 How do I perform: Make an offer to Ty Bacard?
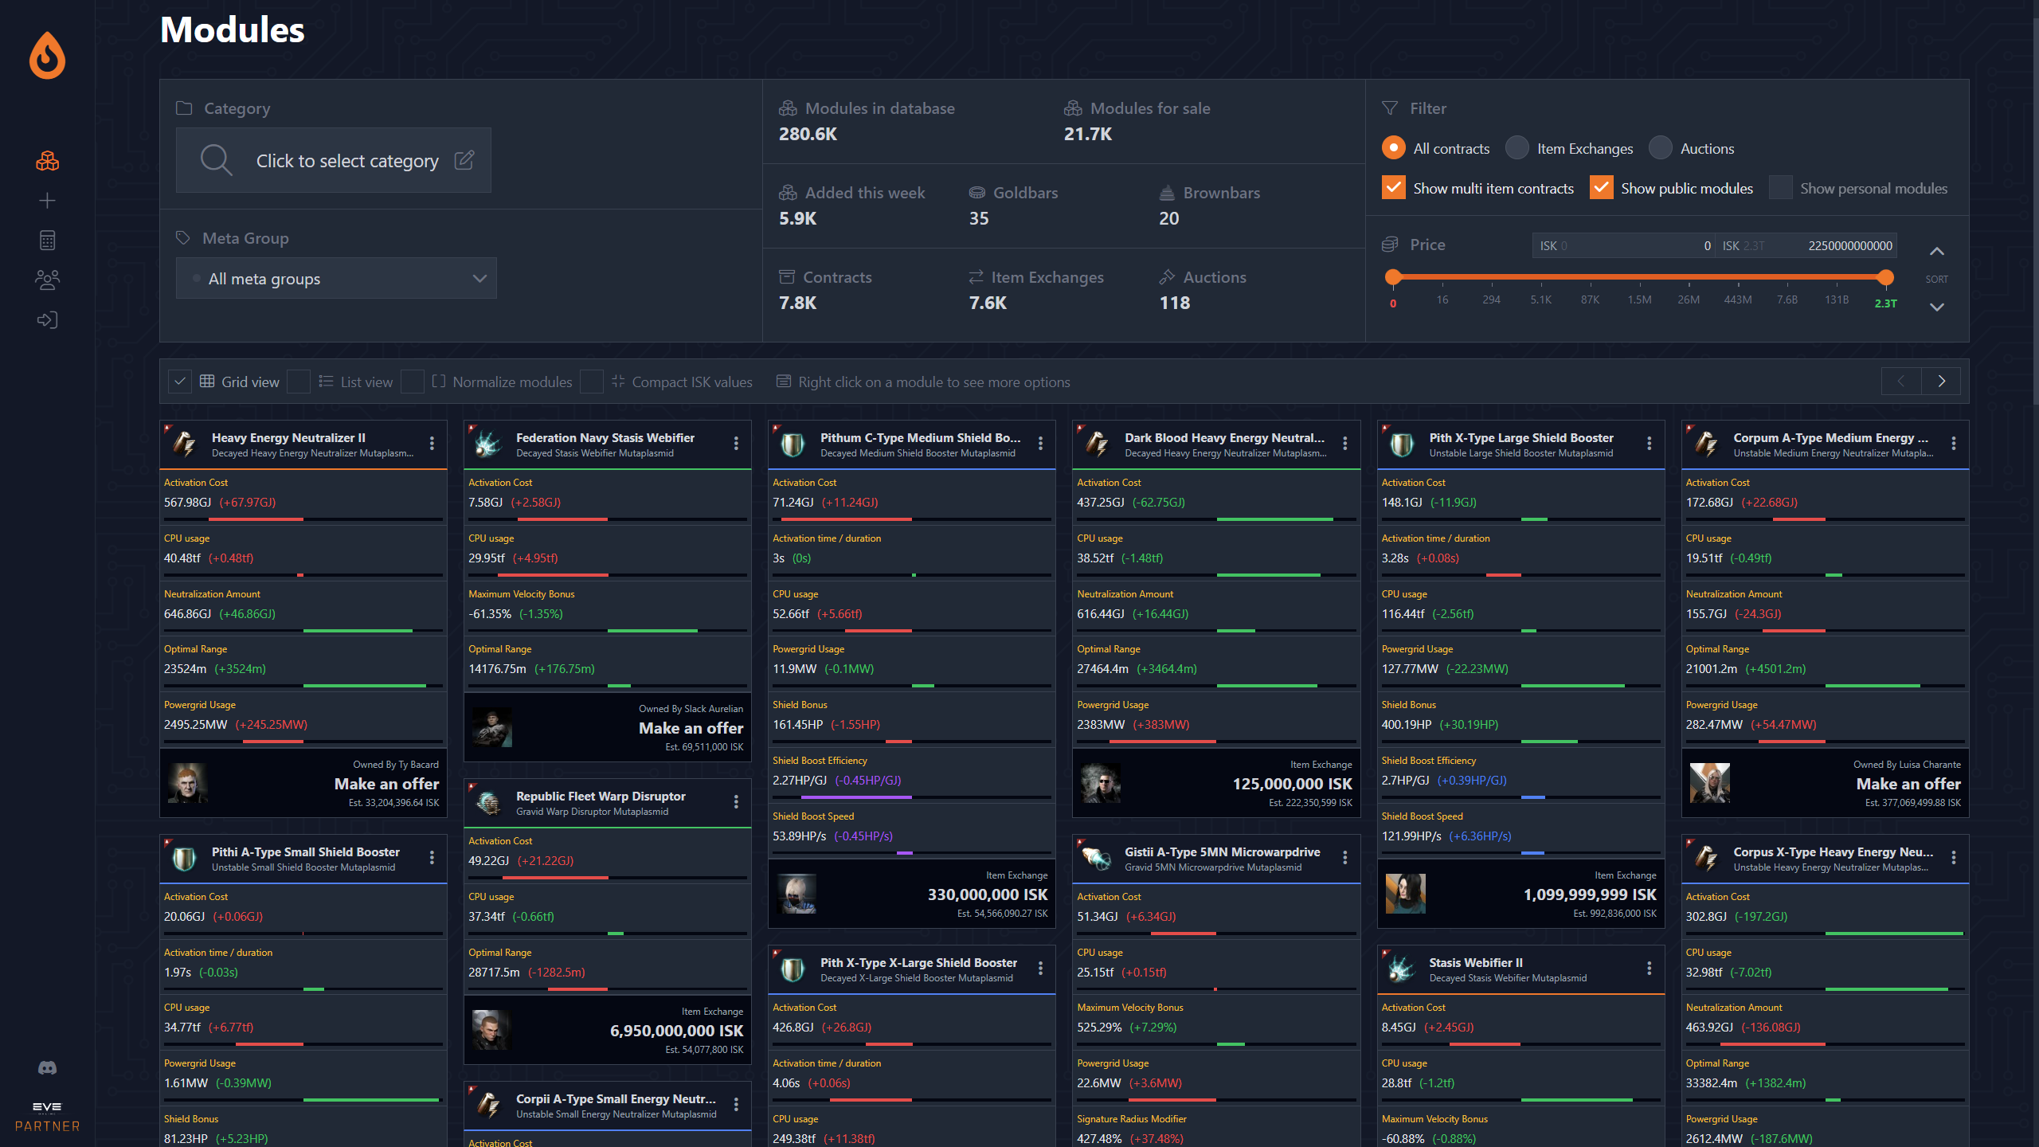coord(386,784)
